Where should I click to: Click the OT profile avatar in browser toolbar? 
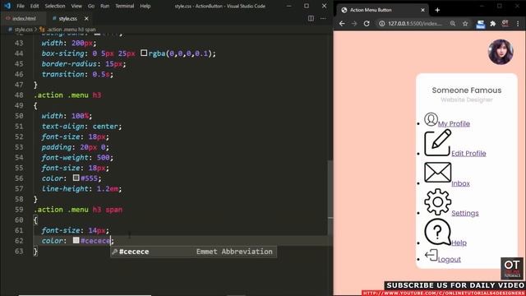(505, 23)
